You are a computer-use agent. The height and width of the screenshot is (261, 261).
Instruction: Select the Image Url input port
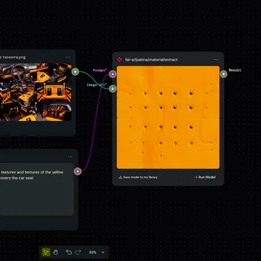pyautogui.click(x=112, y=89)
